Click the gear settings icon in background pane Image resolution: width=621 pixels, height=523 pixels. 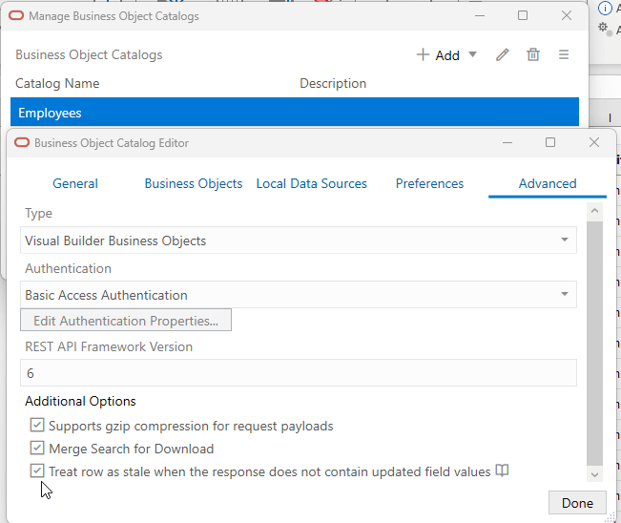[605, 29]
